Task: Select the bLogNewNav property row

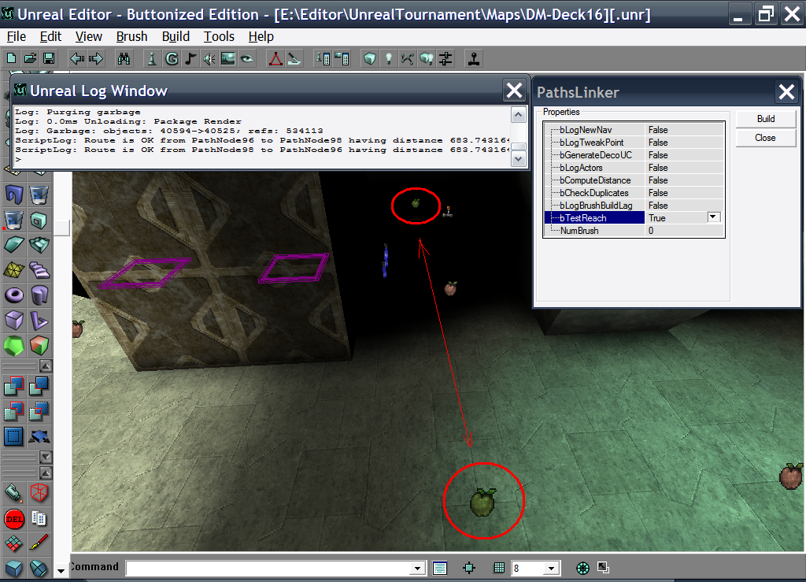Action: pos(634,130)
